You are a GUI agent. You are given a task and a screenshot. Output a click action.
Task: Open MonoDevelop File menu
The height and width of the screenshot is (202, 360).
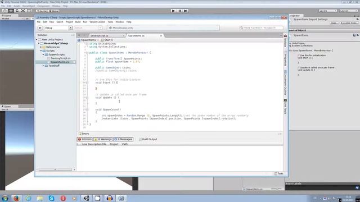click(x=39, y=22)
